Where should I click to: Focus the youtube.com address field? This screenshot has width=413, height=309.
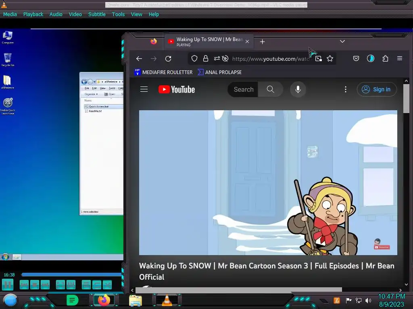[x=271, y=59]
